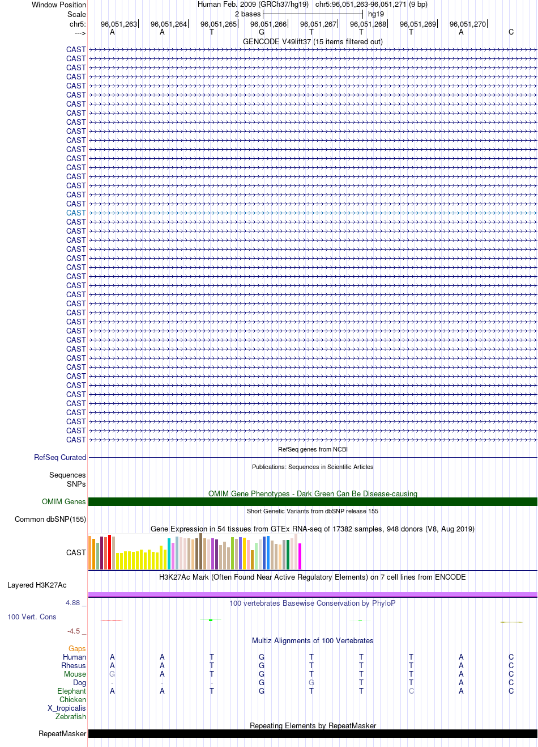
Task: Click the 2 bases scale bar label
Action: 248,14
